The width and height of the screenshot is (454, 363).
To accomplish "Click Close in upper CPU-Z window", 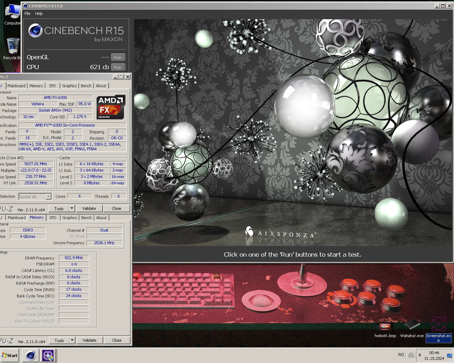I will [116, 208].
